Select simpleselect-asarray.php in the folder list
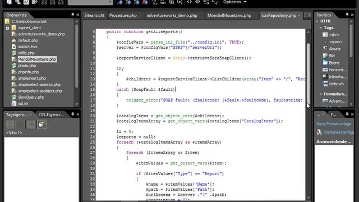 pyautogui.click(x=39, y=85)
